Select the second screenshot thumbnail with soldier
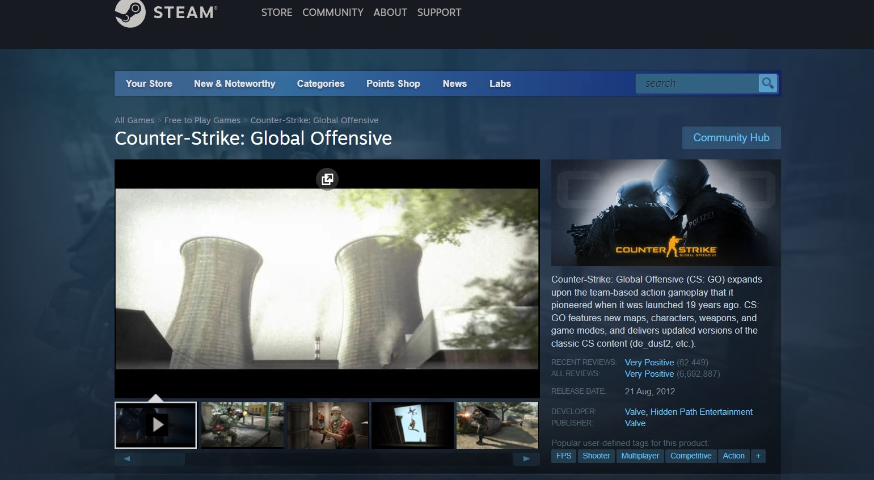Screen dimensions: 874x480 242,425
